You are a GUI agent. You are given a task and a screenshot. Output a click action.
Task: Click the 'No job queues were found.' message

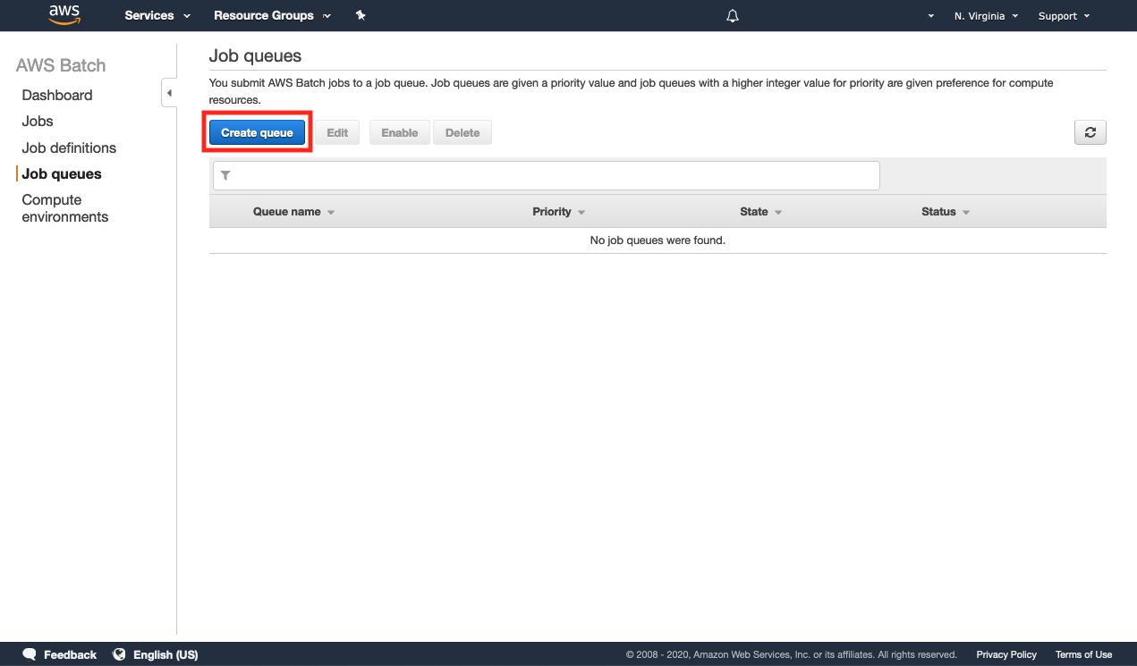pos(658,240)
